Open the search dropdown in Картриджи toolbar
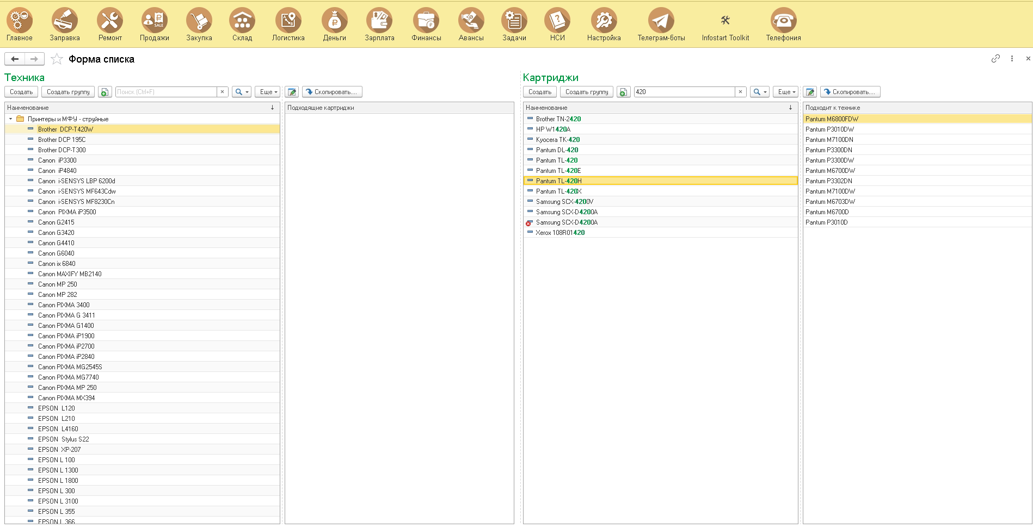 click(x=760, y=92)
